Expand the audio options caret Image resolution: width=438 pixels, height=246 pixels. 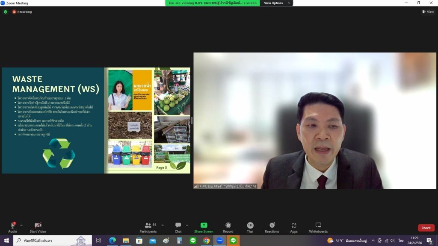pos(21,225)
